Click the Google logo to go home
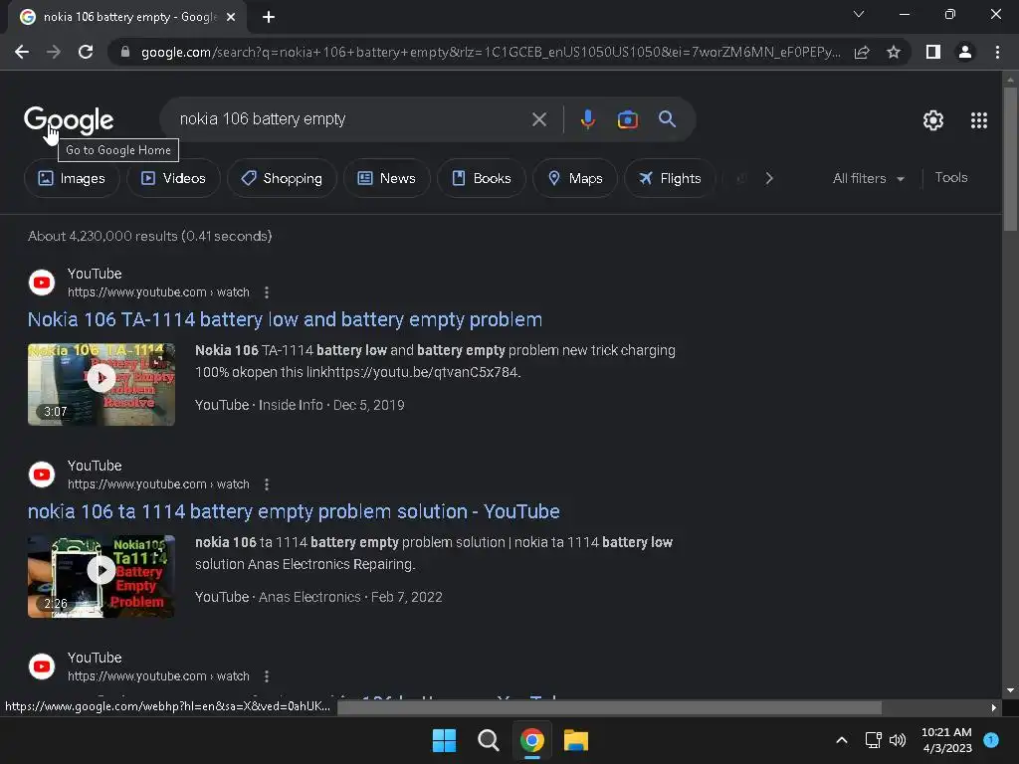 (x=69, y=120)
